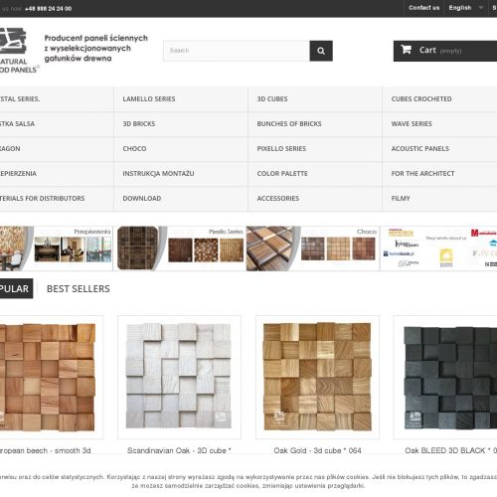The height and width of the screenshot is (497, 497).
Task: Select the Wave Series category
Action: click(x=440, y=124)
